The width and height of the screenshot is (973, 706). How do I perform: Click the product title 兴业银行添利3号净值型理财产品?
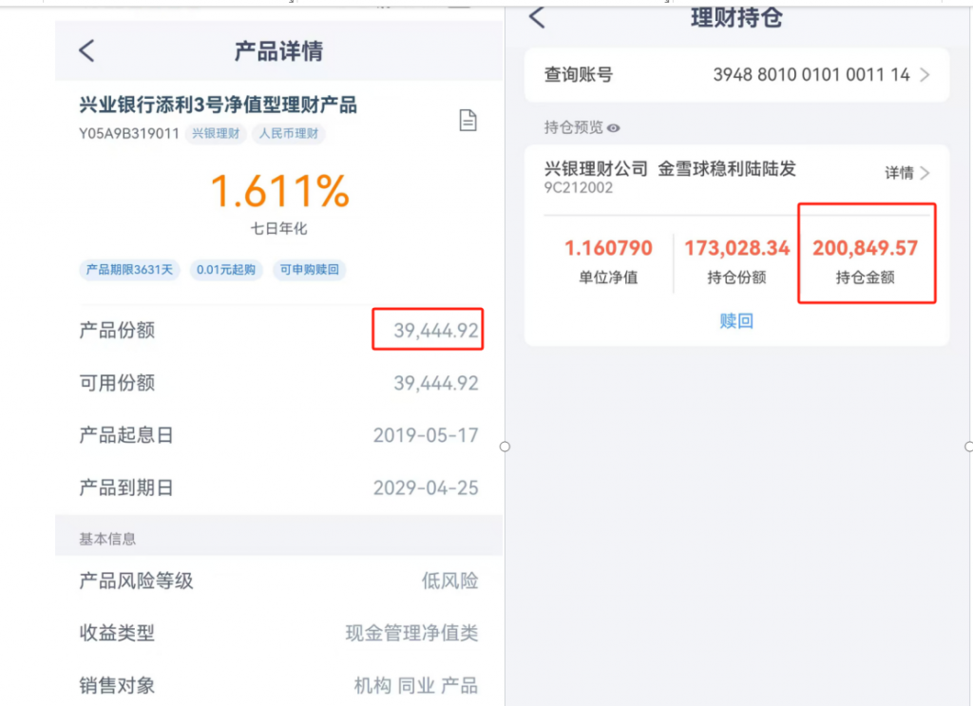[218, 105]
